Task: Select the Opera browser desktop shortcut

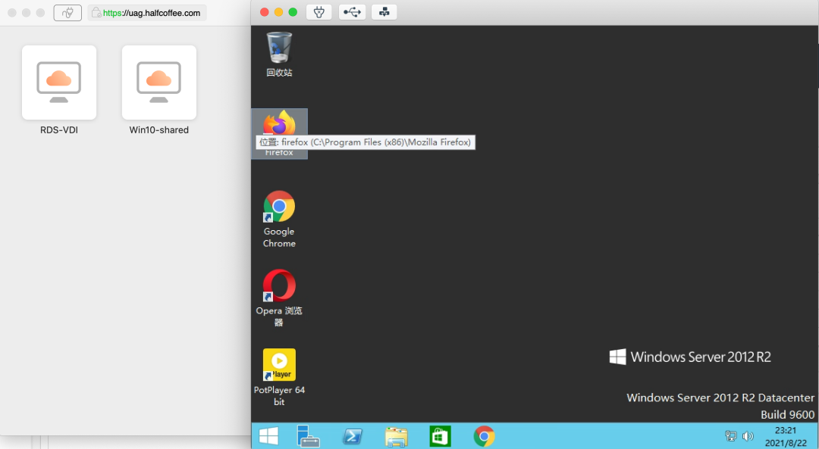Action: coord(279,298)
